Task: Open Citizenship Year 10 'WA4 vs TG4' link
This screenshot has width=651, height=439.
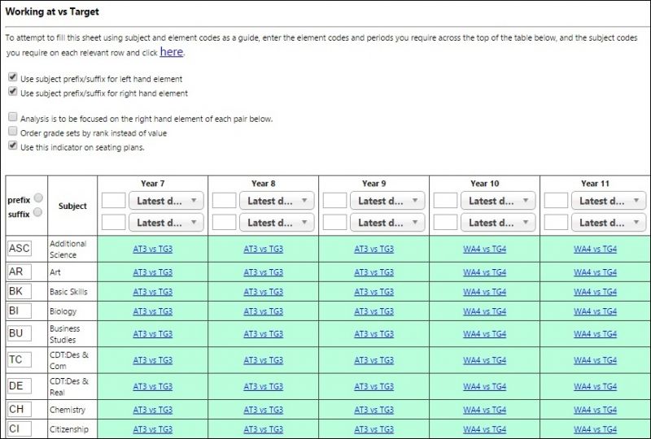Action: [484, 429]
